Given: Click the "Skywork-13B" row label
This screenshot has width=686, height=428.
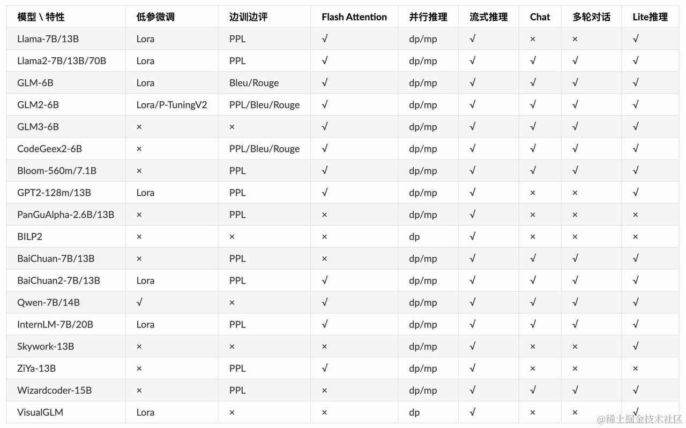Looking at the screenshot, I should click(46, 346).
